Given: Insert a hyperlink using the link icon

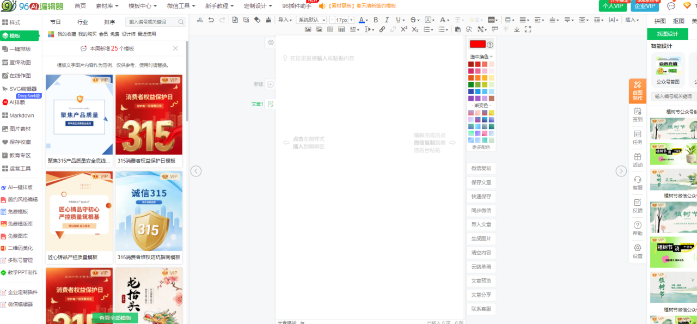Looking at the screenshot, I should (382, 29).
